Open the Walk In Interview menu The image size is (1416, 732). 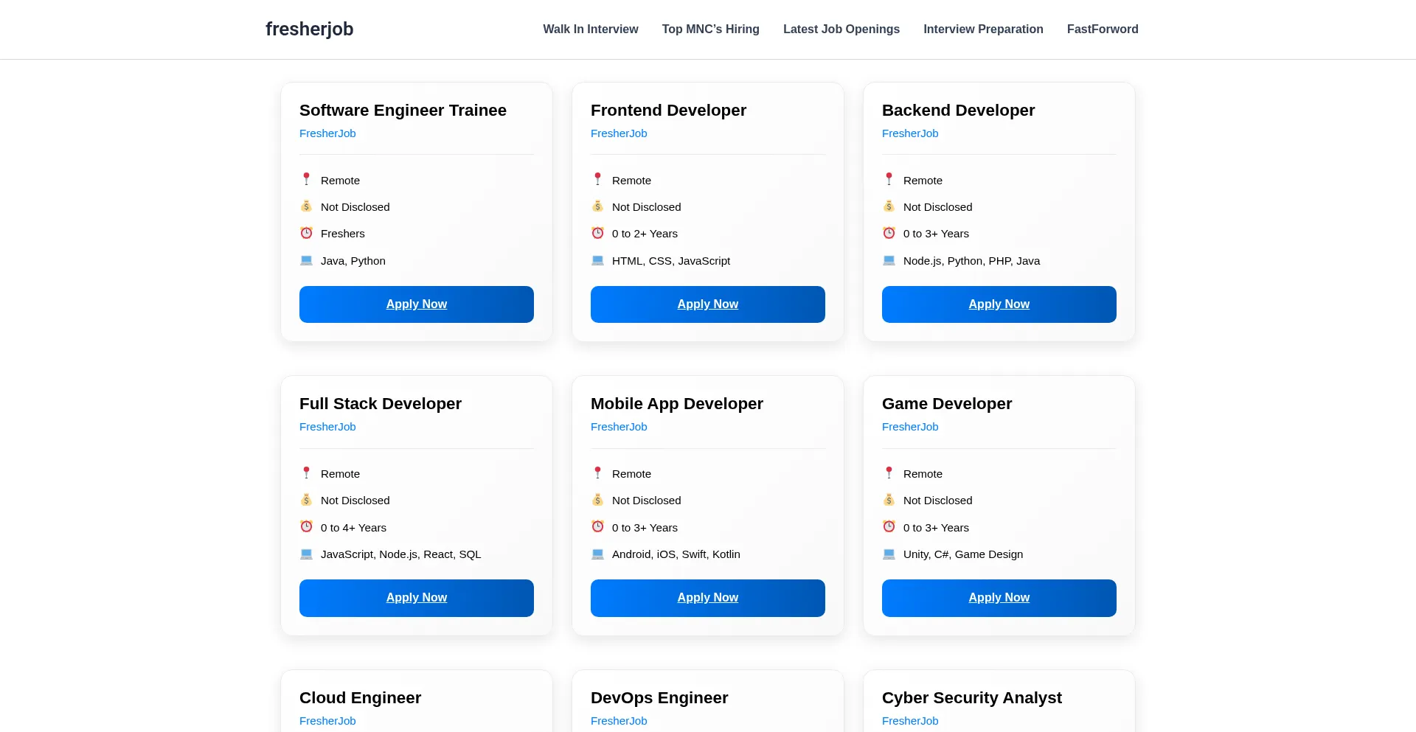591,29
